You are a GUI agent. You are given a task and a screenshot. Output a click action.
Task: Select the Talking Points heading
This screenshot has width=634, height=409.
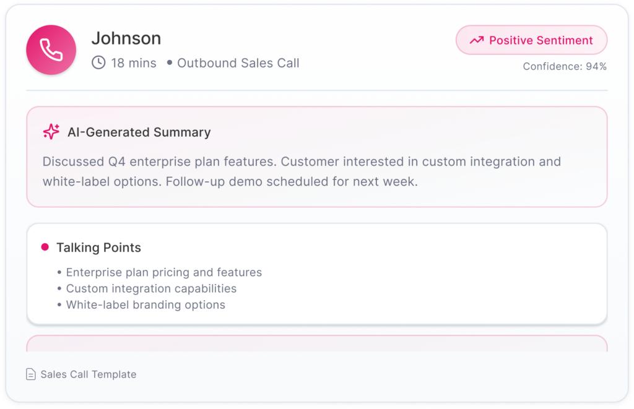click(x=98, y=248)
